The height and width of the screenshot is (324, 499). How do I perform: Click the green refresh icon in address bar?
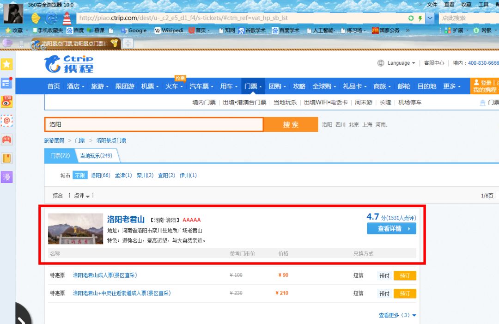(411, 18)
